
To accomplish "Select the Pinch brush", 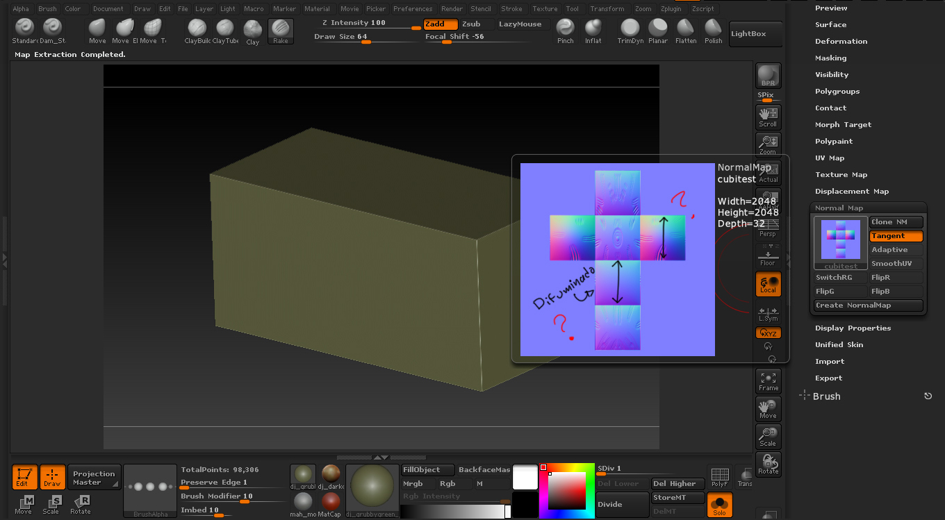I will (566, 31).
